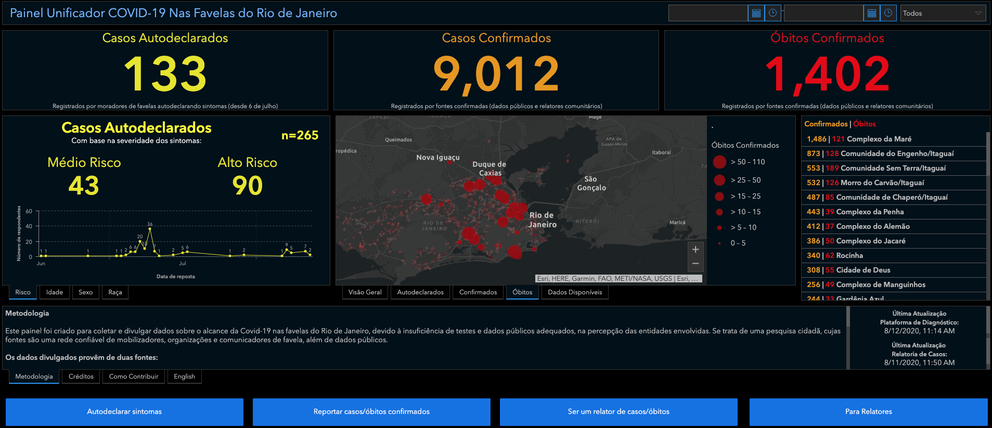This screenshot has height=428, width=992.
Task: Open the Dados Disponíveis tab
Action: (x=575, y=292)
